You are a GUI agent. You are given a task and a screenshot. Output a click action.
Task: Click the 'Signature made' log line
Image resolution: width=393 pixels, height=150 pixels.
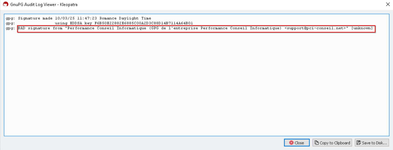point(35,18)
